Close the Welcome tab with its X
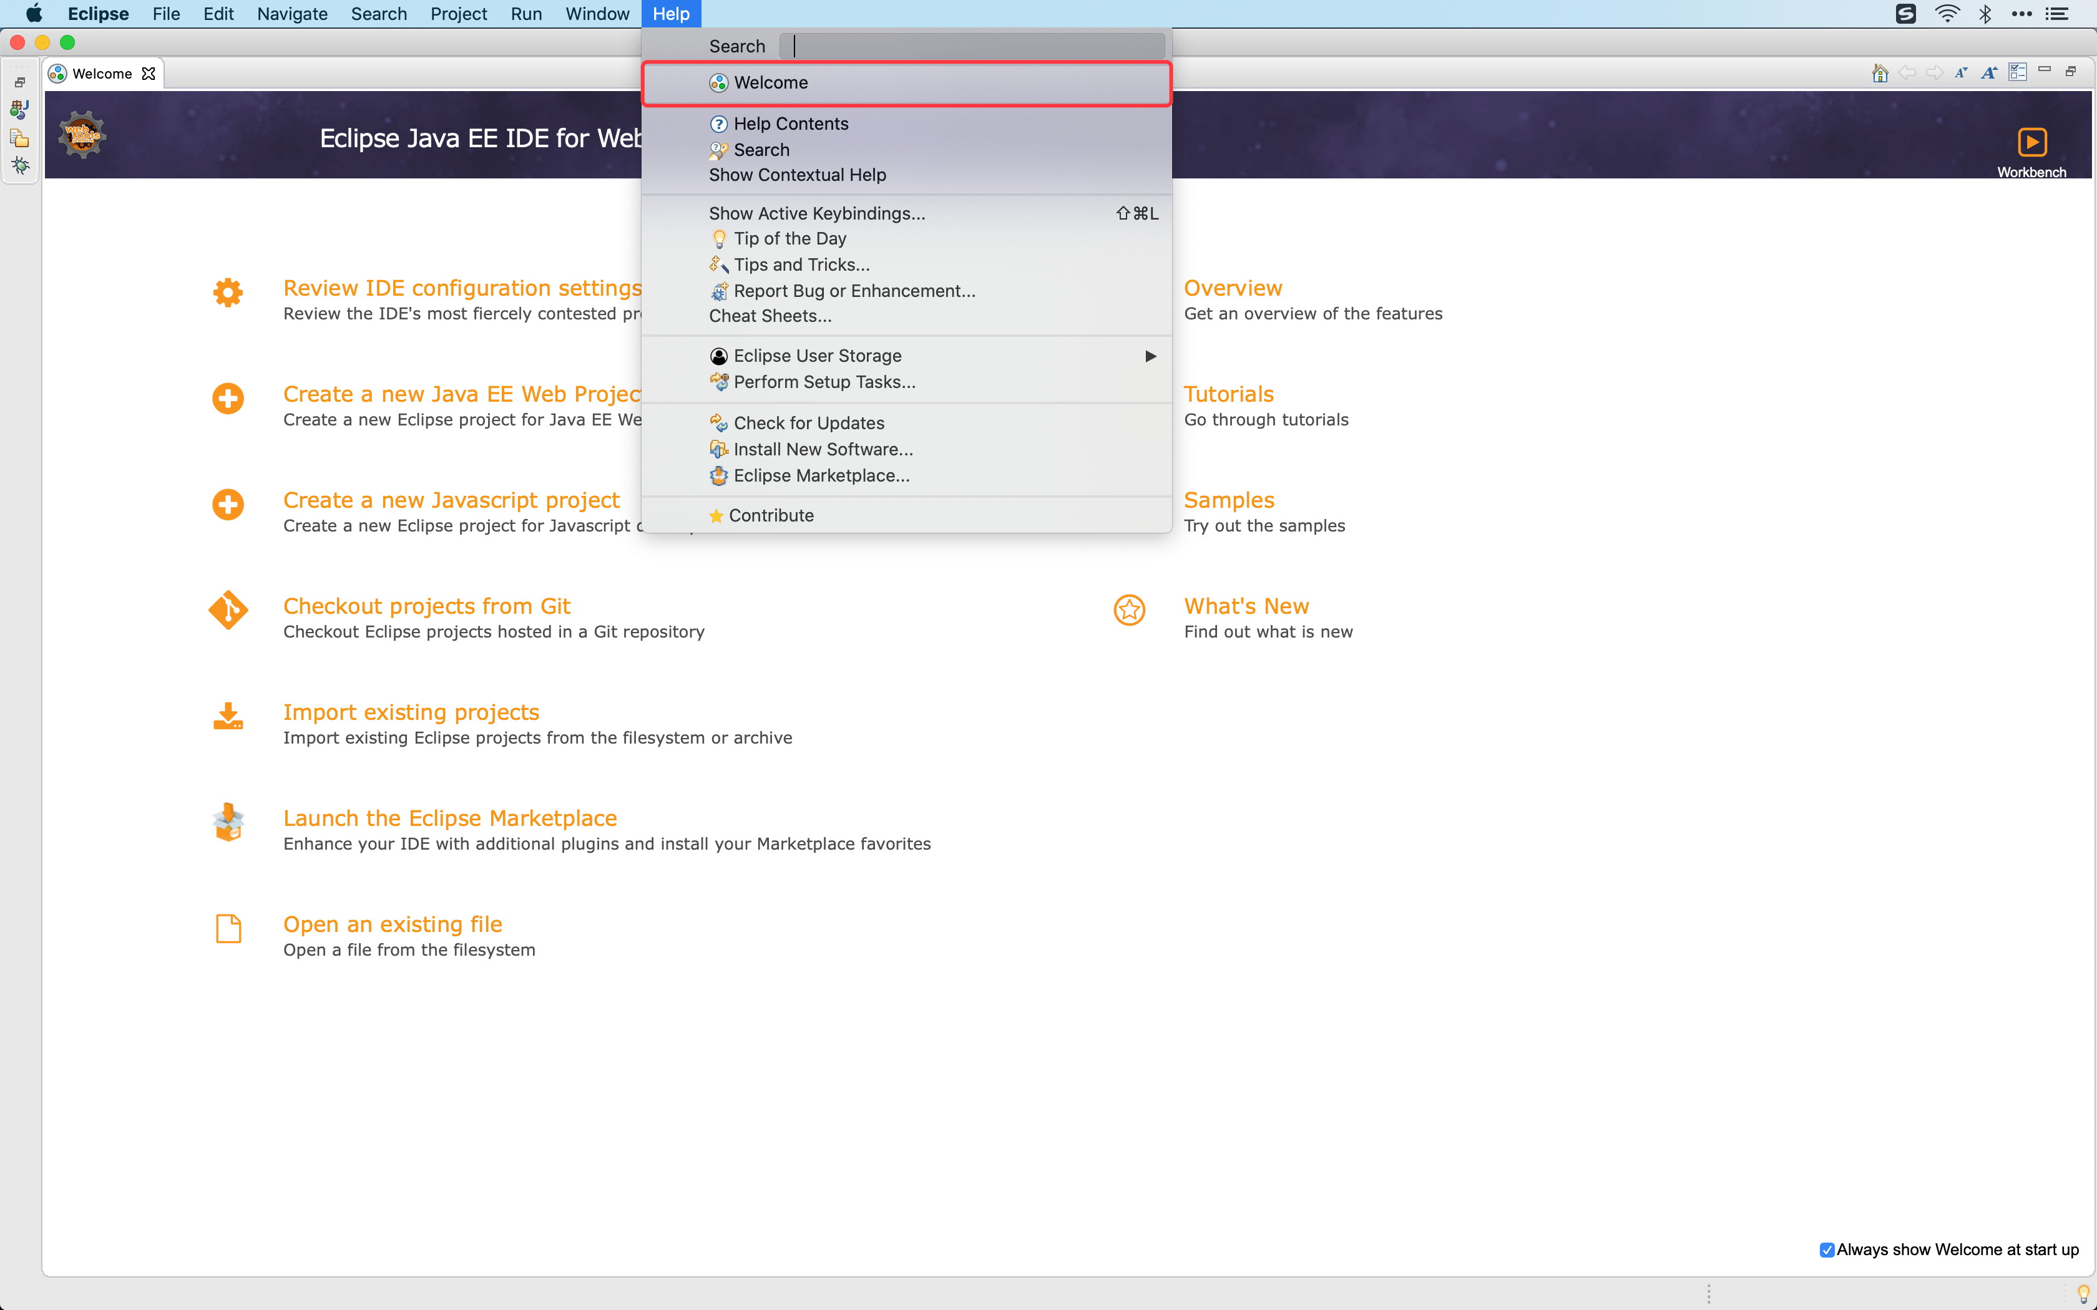 pyautogui.click(x=148, y=74)
